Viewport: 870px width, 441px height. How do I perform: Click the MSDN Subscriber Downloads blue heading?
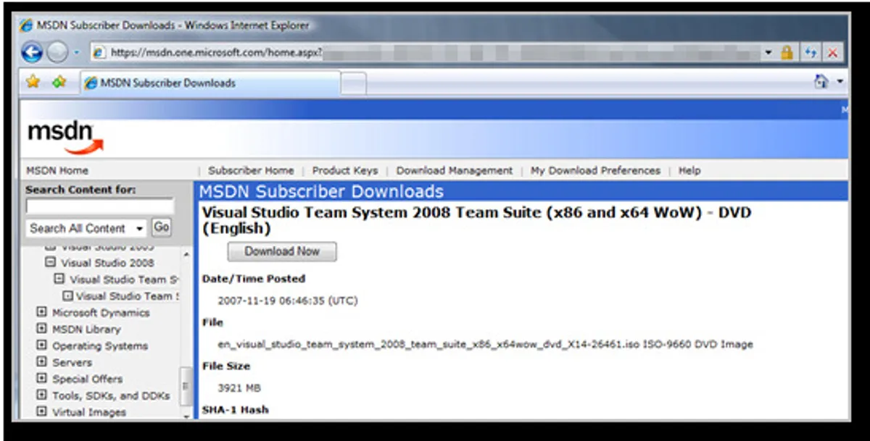[321, 192]
